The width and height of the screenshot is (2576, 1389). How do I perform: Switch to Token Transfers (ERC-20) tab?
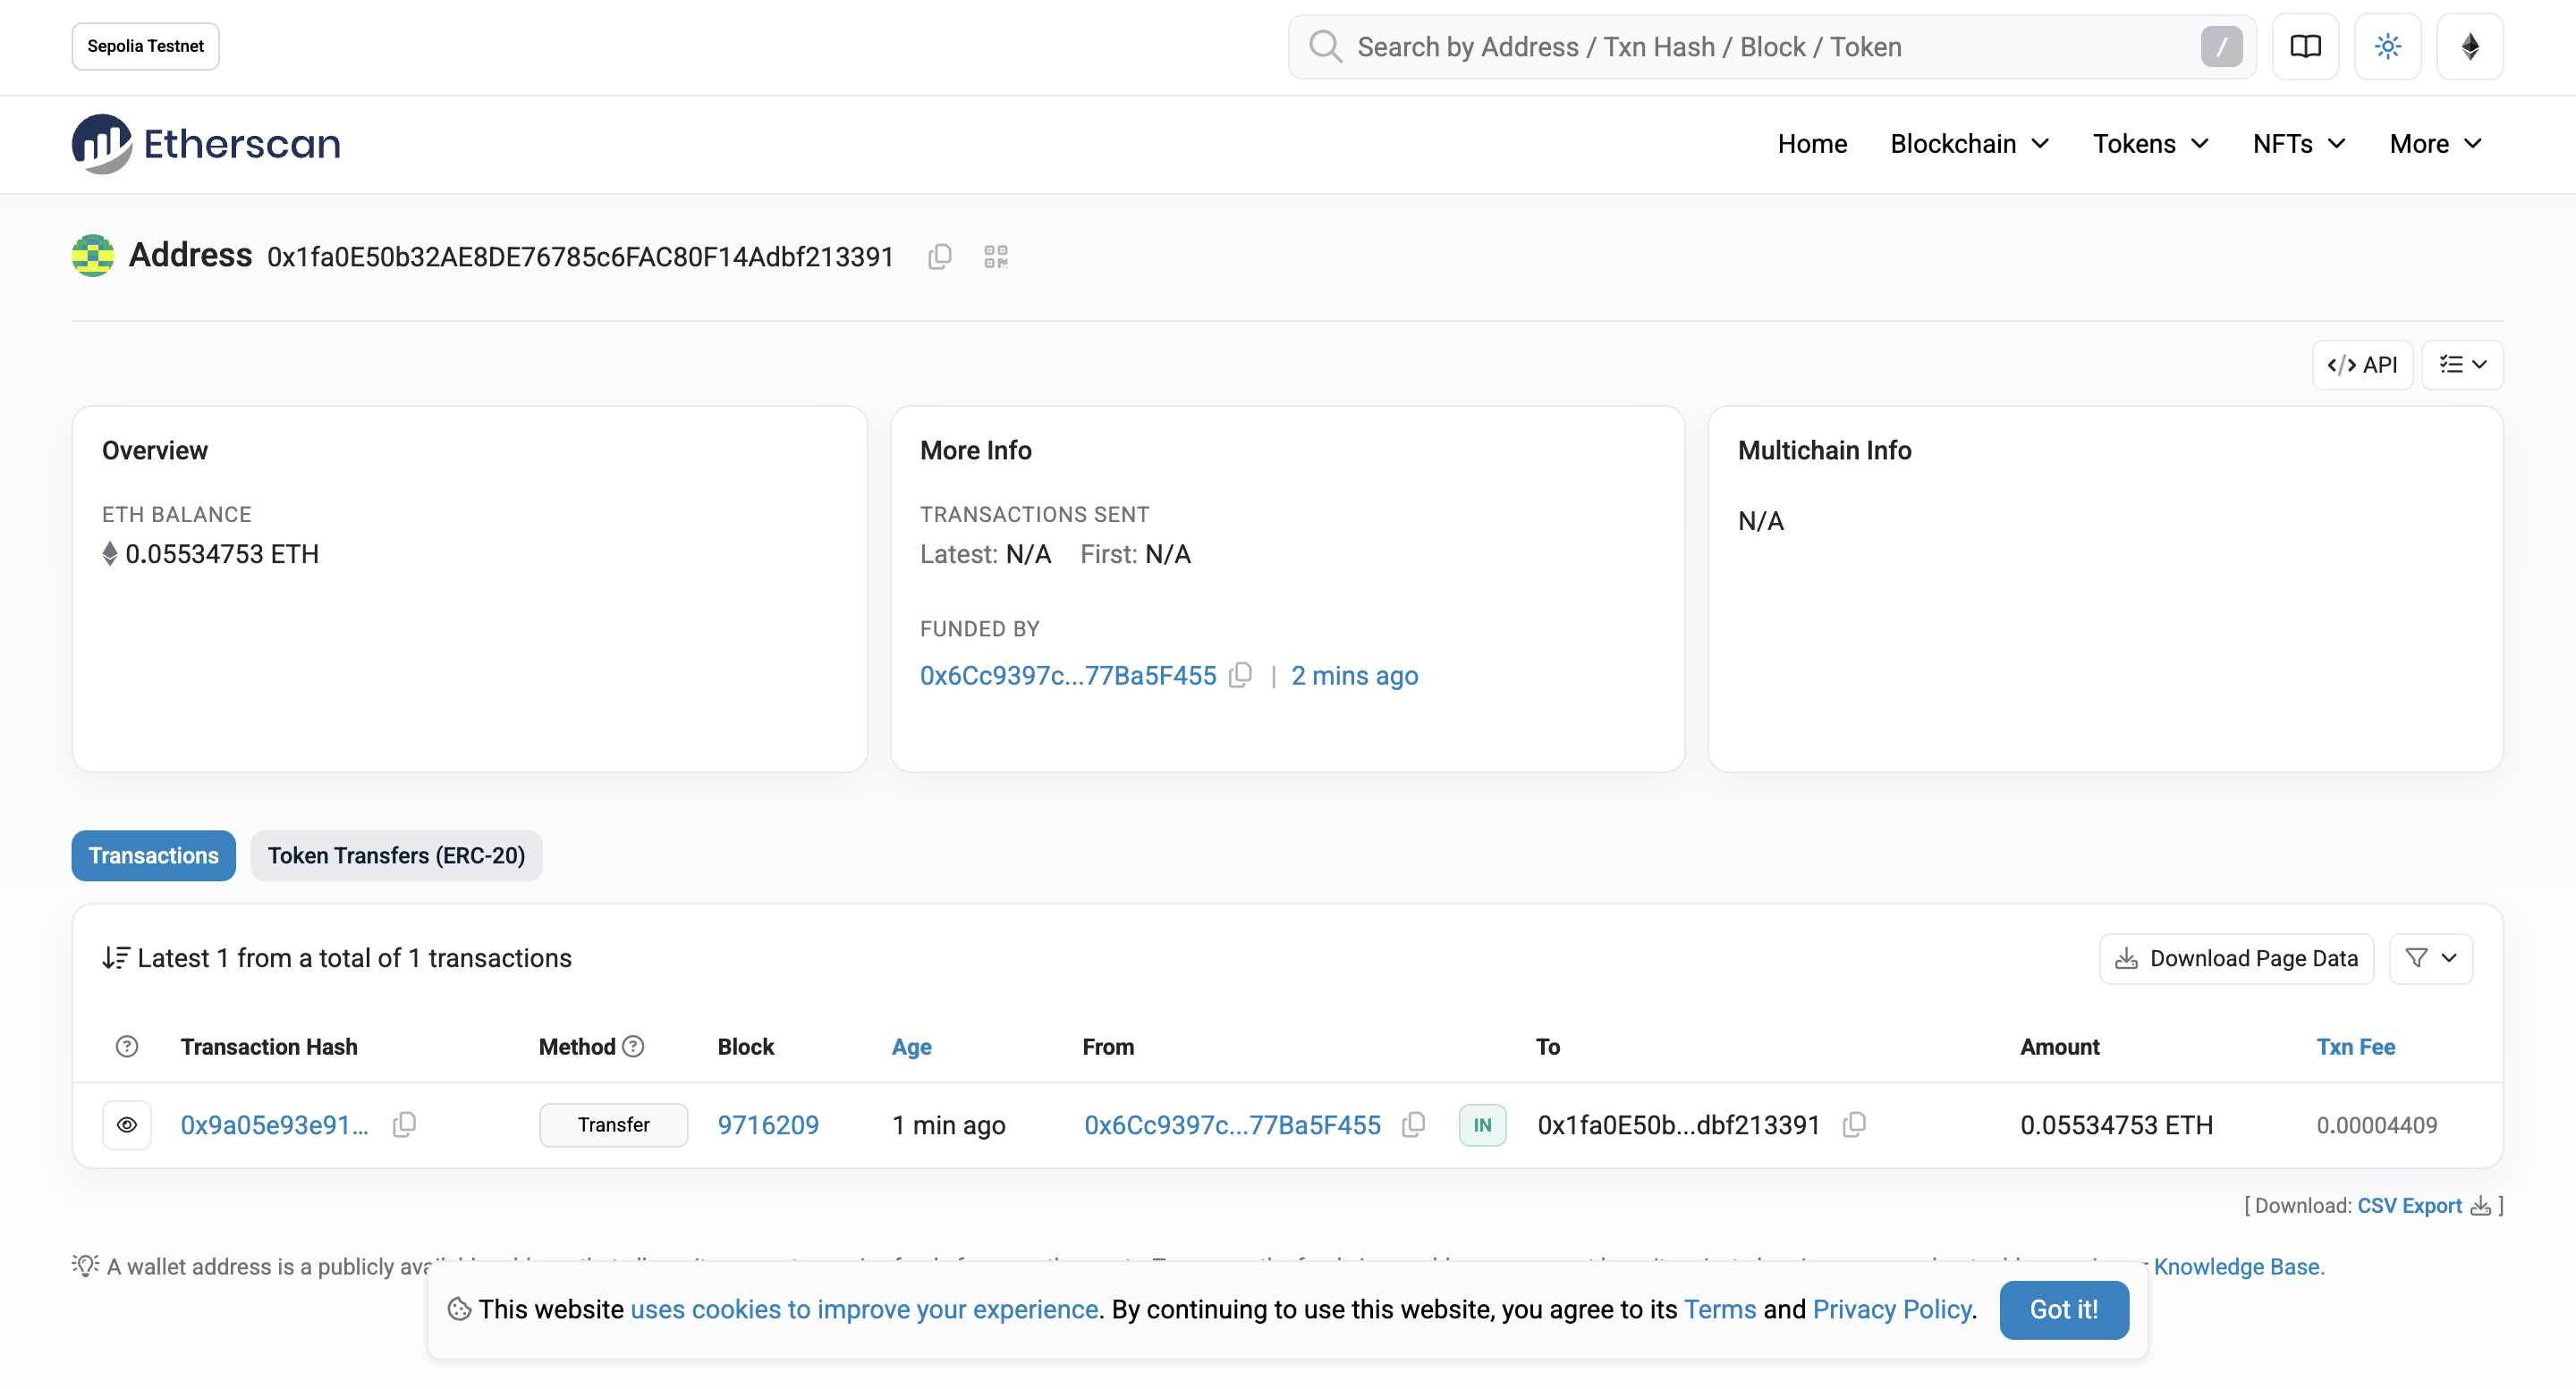[396, 855]
